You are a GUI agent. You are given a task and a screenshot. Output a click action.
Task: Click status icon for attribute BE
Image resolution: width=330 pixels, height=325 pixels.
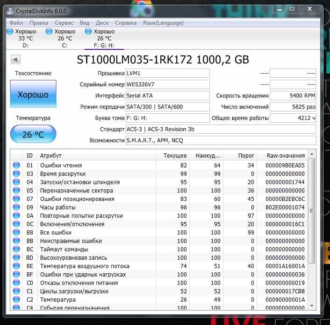tap(16, 266)
